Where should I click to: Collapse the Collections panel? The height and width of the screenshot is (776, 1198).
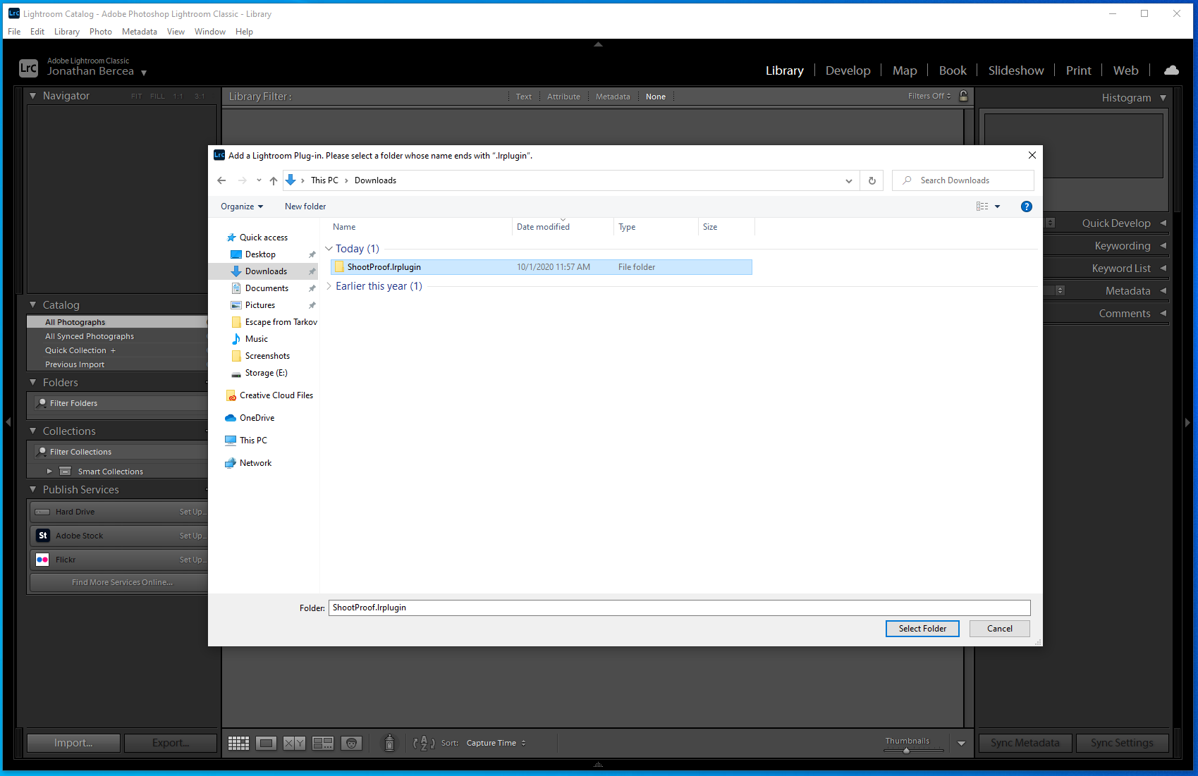pos(32,431)
